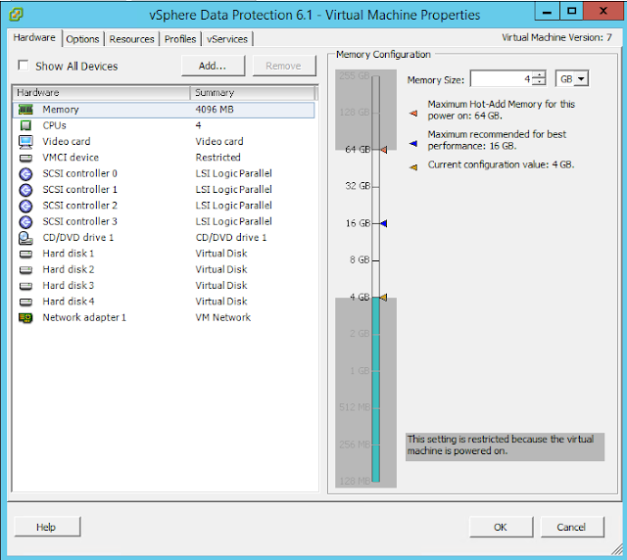The height and width of the screenshot is (560, 627).
Task: Select the CD/DVD drive 1 label
Action: coord(78,238)
